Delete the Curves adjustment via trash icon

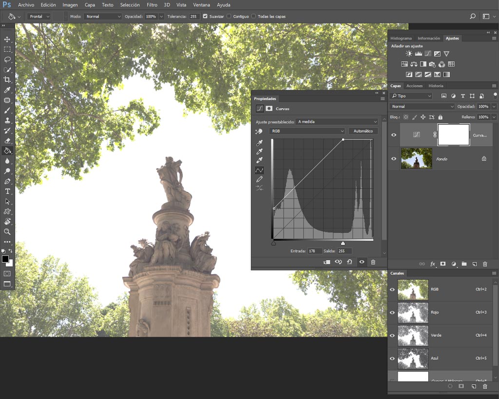pos(373,262)
